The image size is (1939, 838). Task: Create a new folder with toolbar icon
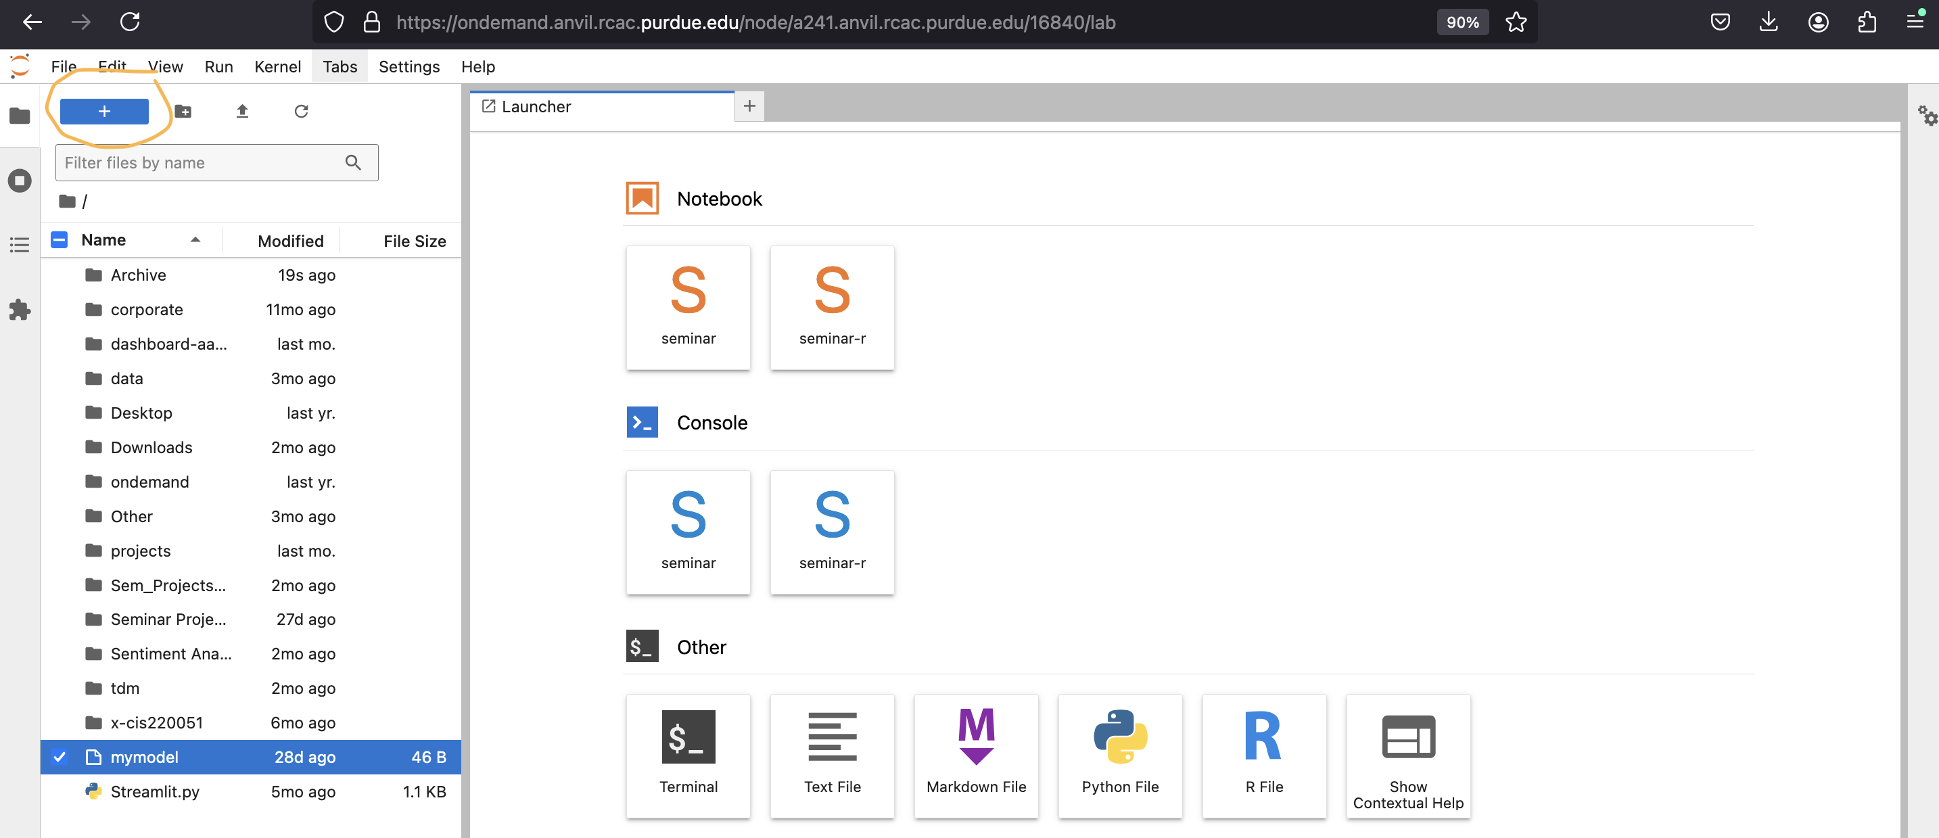(x=183, y=112)
